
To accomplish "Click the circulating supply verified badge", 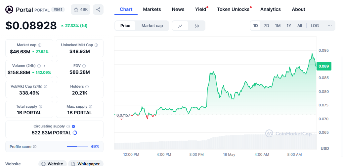I will (x=73, y=126).
